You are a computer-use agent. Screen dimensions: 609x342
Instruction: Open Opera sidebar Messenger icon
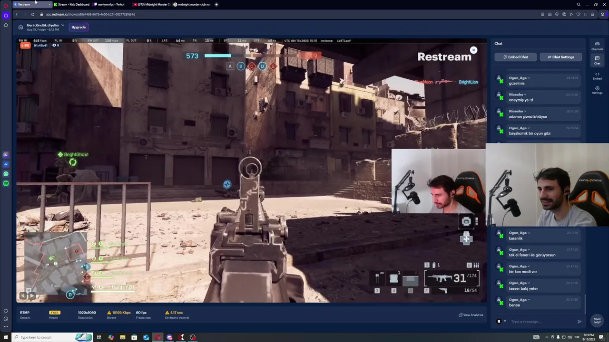[6, 164]
